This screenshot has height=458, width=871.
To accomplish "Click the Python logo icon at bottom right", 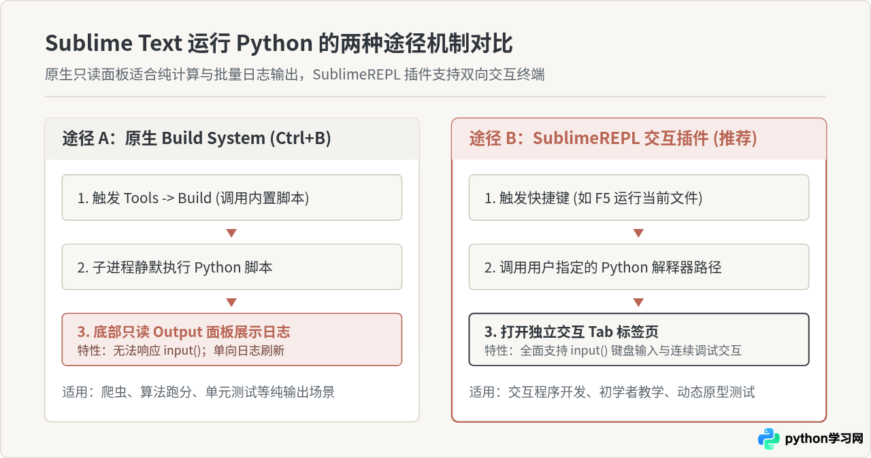I will (x=769, y=439).
